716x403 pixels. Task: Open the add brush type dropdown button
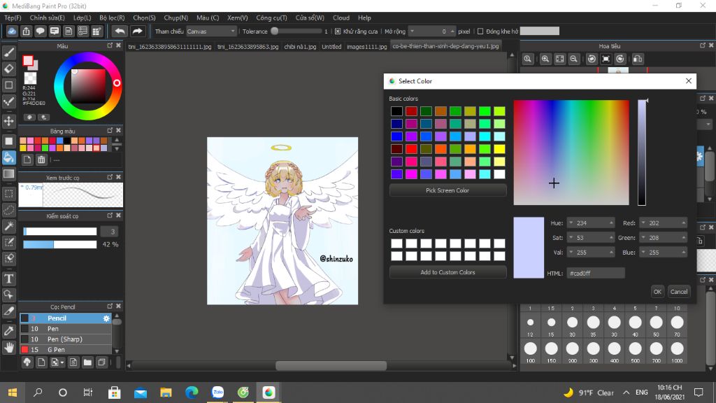(x=57, y=362)
